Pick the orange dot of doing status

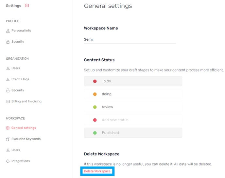[x=95, y=94]
